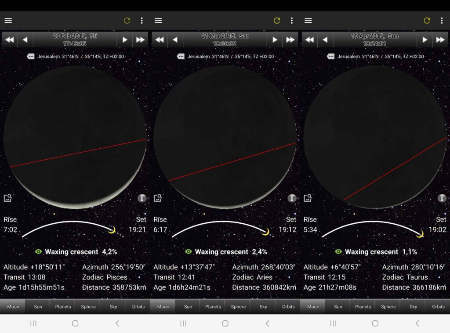Fast rewind the date from 20 Feb 2015
The image size is (450, 333).
point(9,40)
